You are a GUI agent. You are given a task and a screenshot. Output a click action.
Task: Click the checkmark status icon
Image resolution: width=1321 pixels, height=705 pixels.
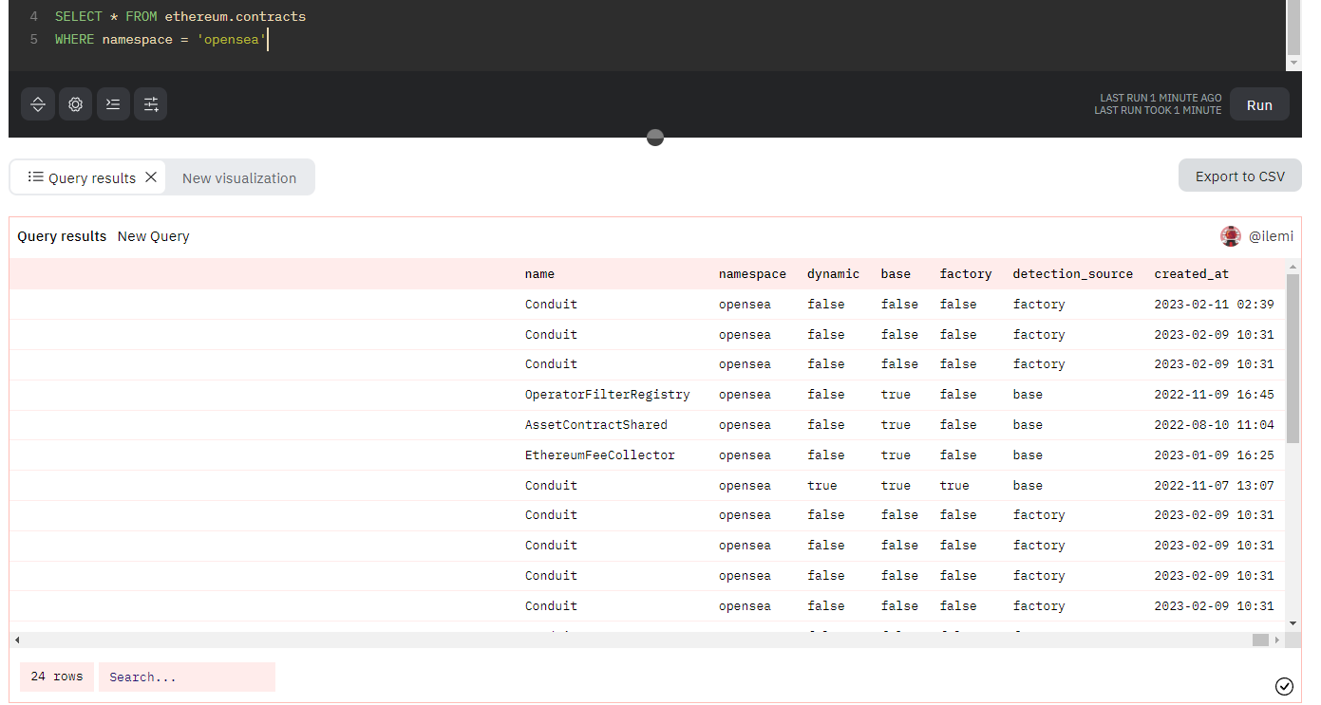1284,686
